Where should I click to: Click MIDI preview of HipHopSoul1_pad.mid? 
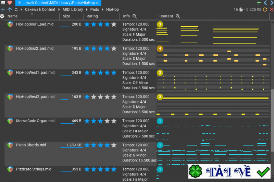click(213, 33)
